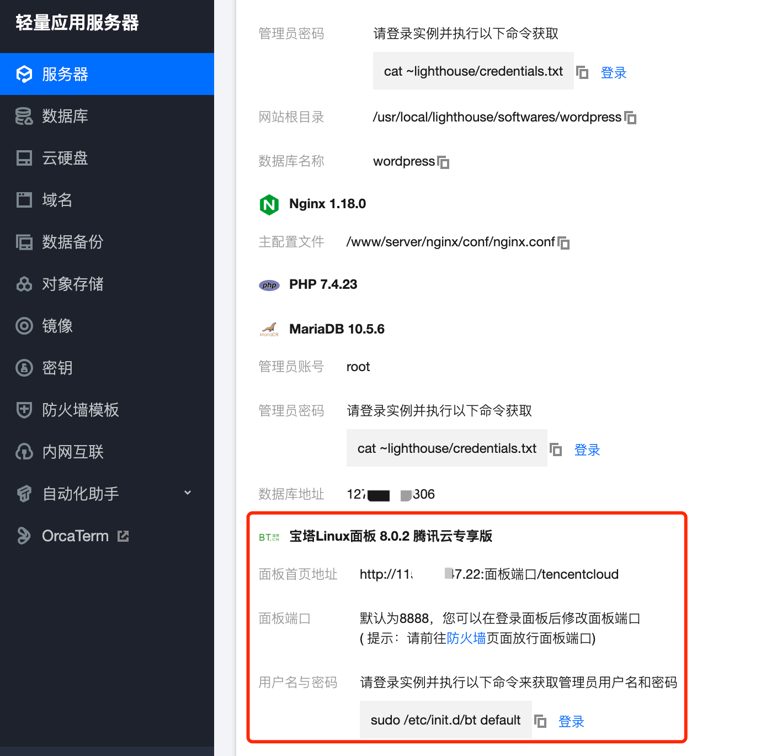Image resolution: width=766 pixels, height=756 pixels.
Task: Click the 服务器 cube icon
Action: coord(24,74)
